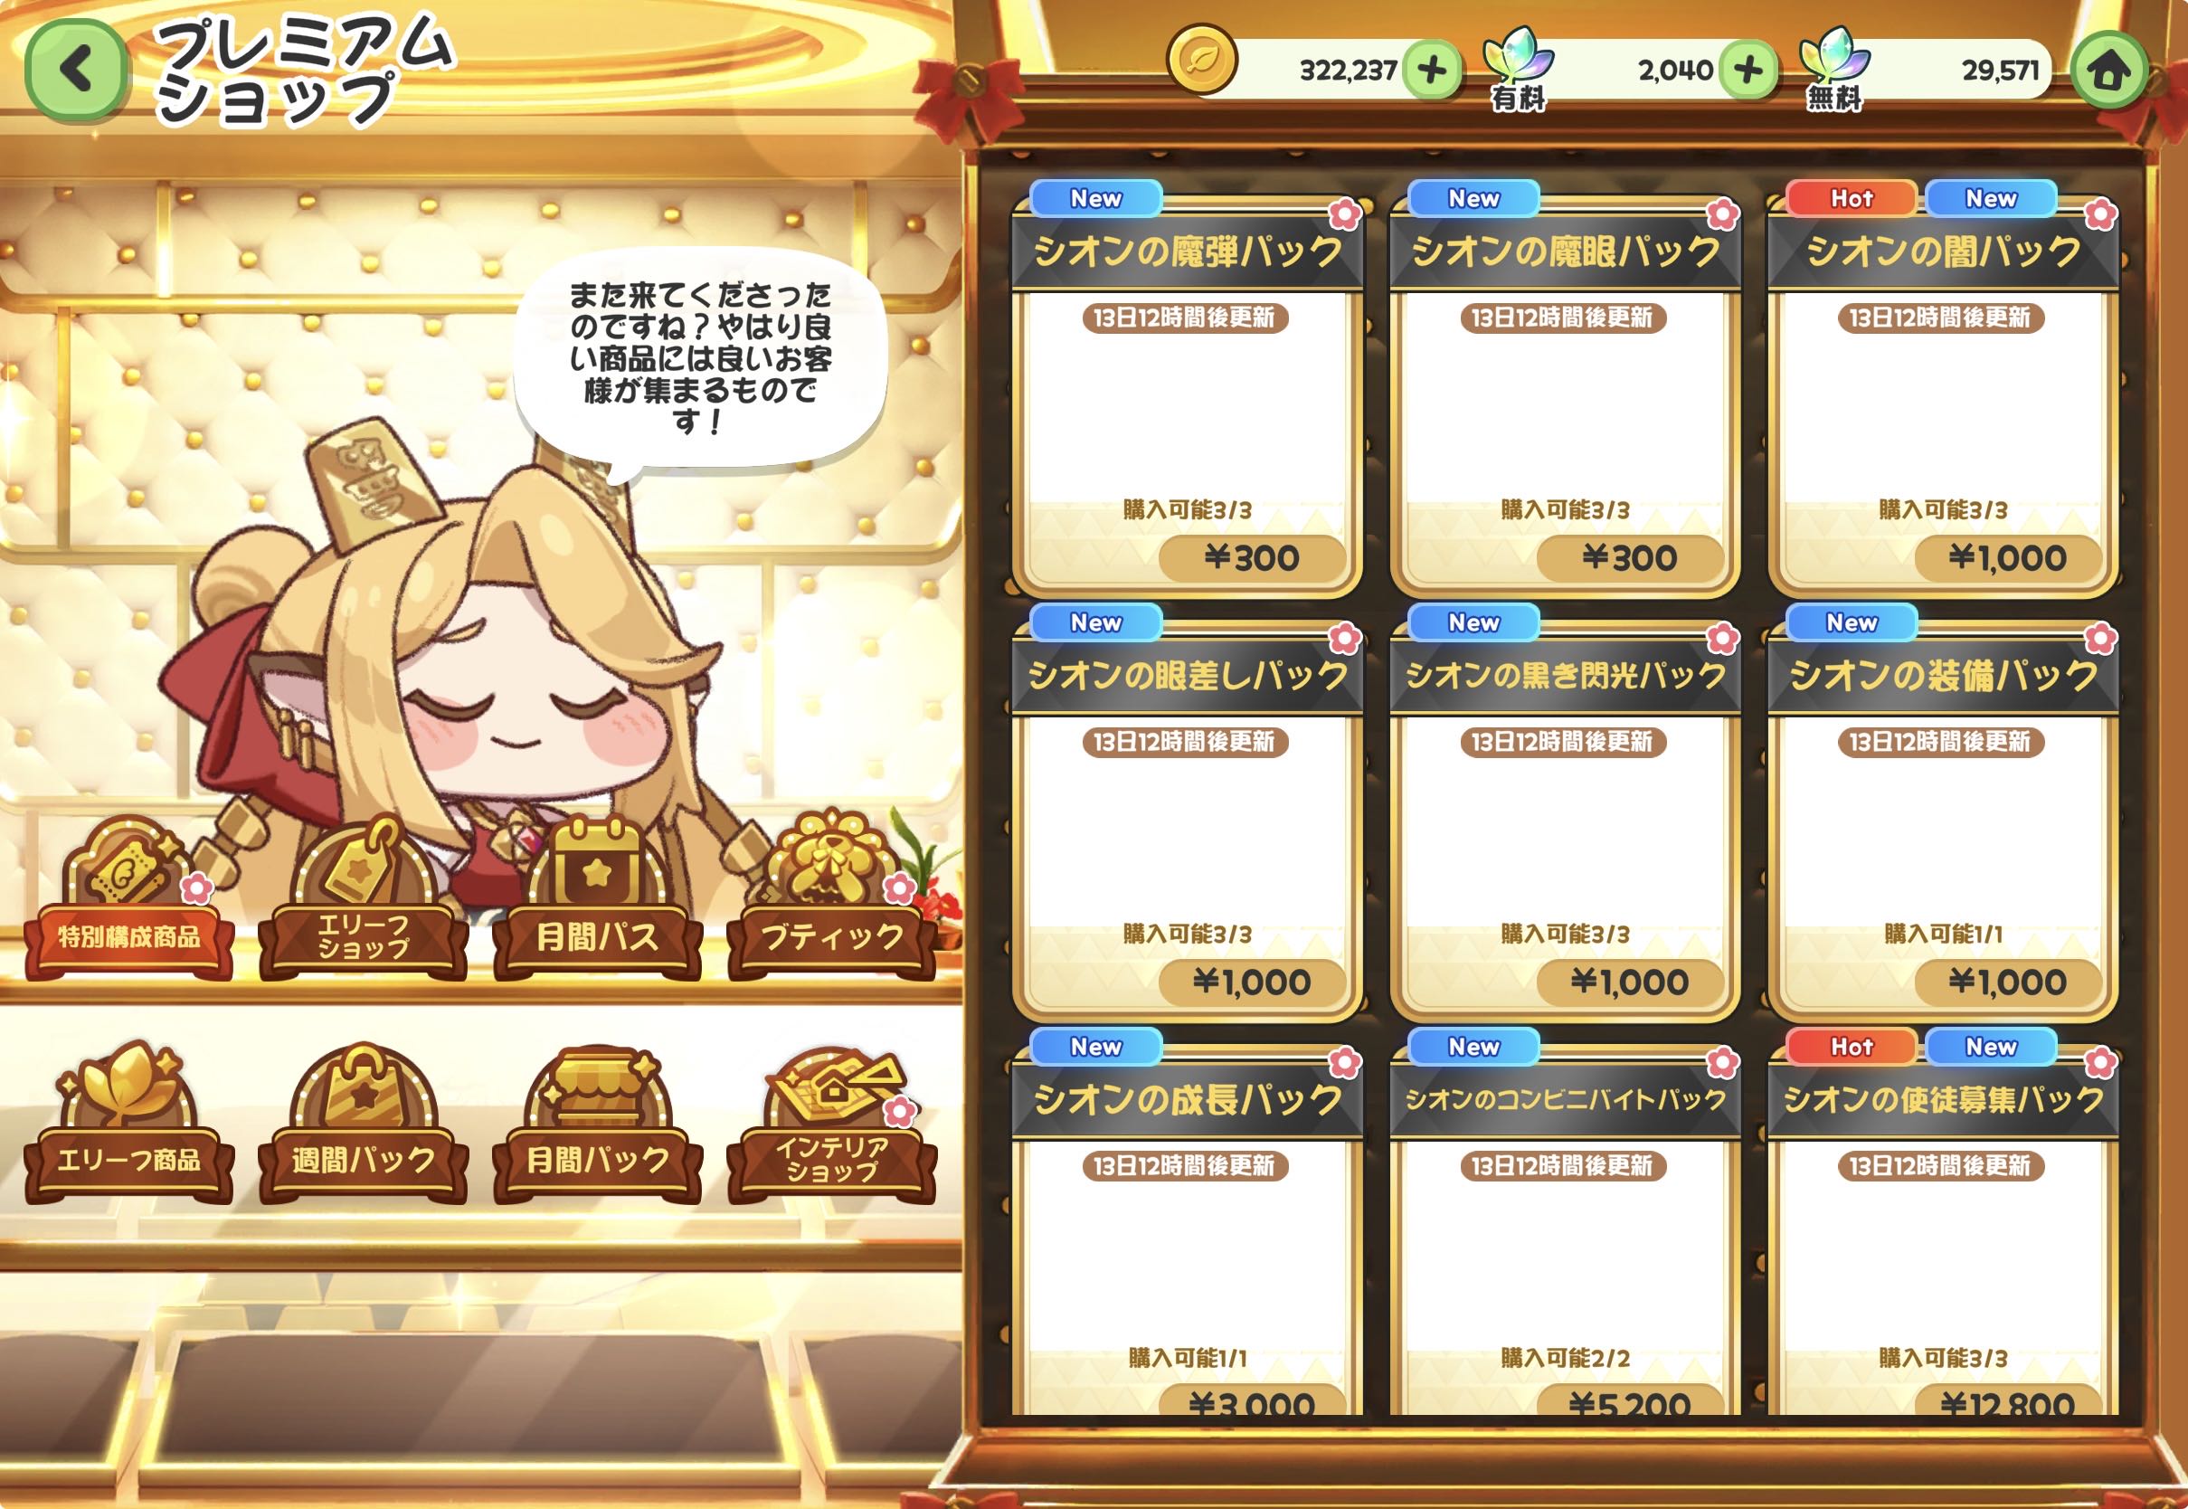The image size is (2188, 1509).
Task: Select the ブティック category
Action: point(832,897)
